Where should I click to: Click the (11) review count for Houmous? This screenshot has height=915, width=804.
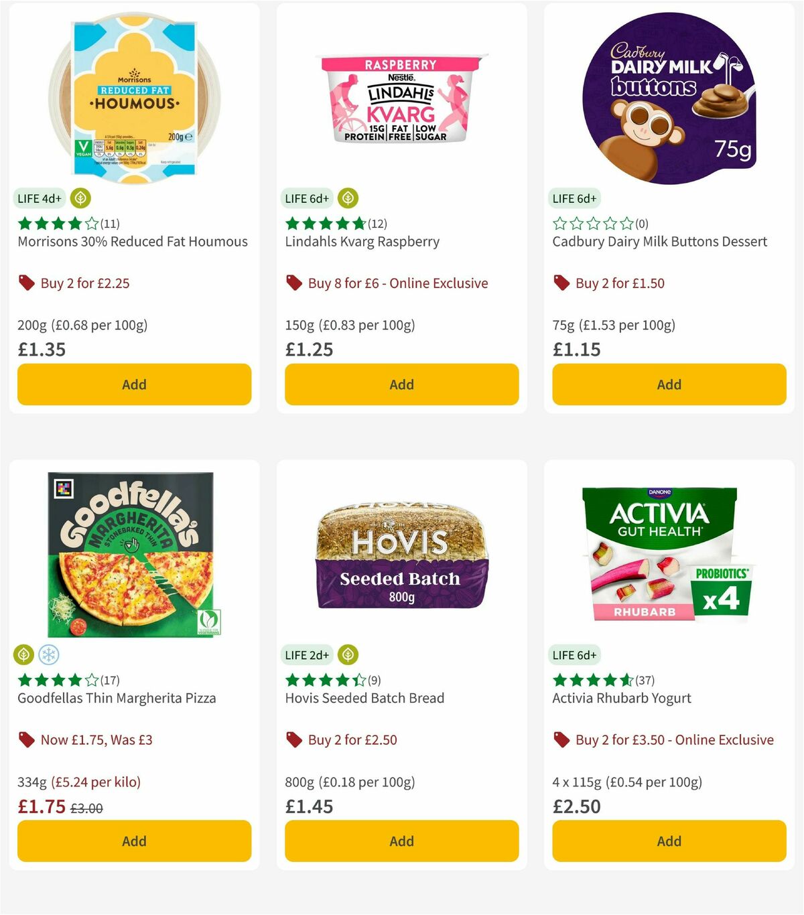(x=110, y=223)
